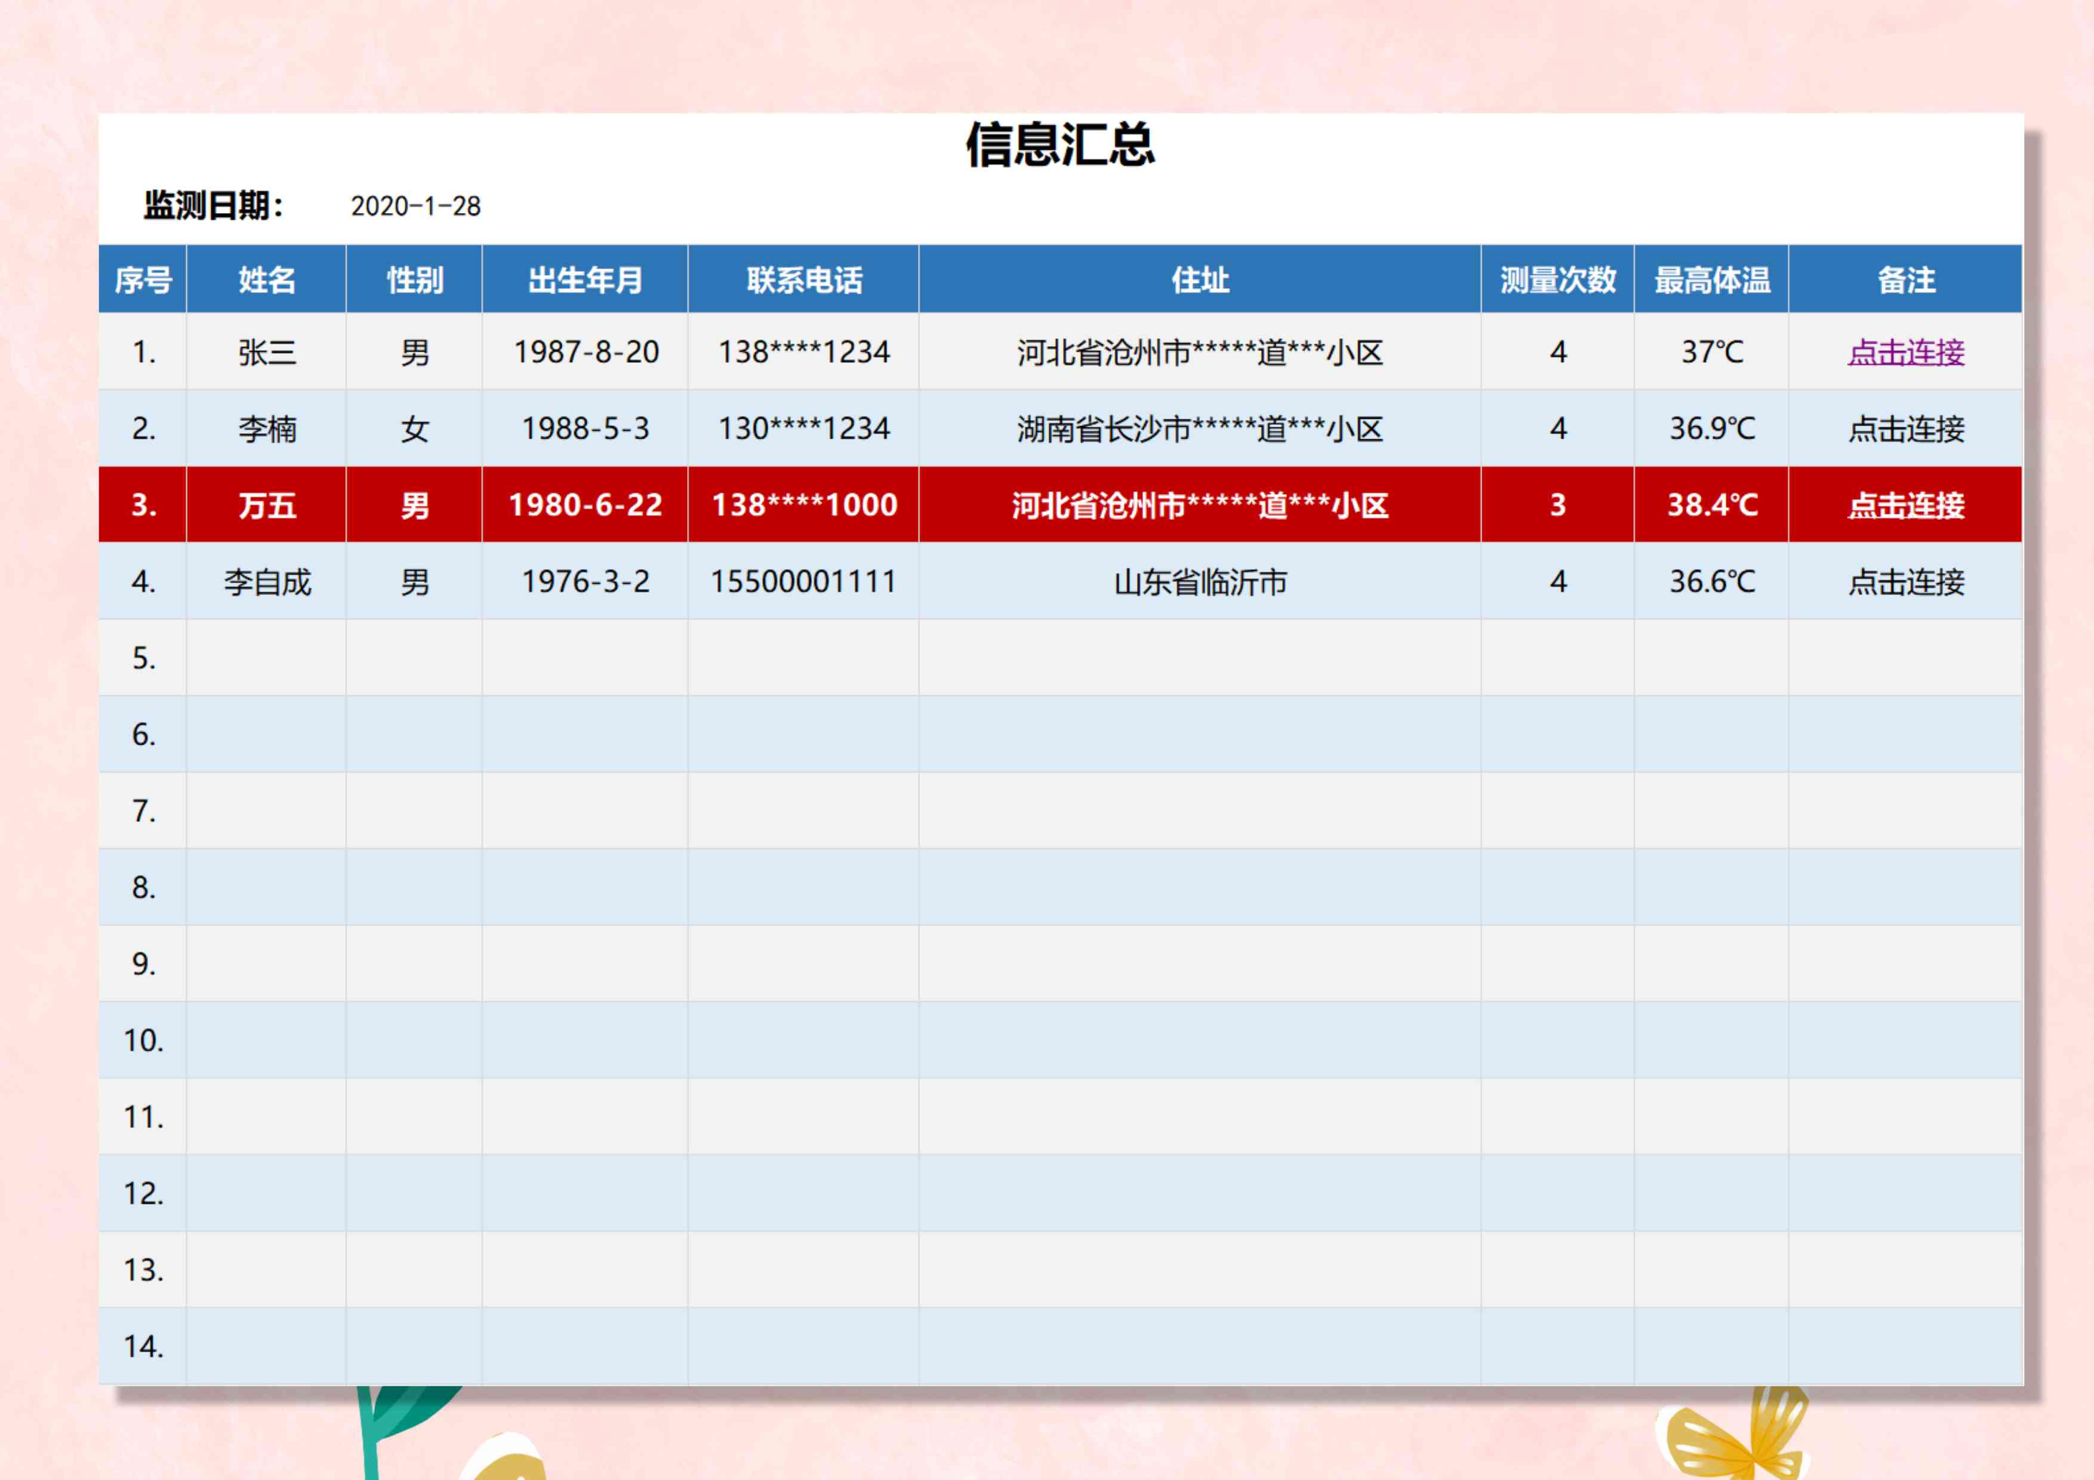Select name cell 张三
This screenshot has height=1480, width=2094.
coord(266,352)
